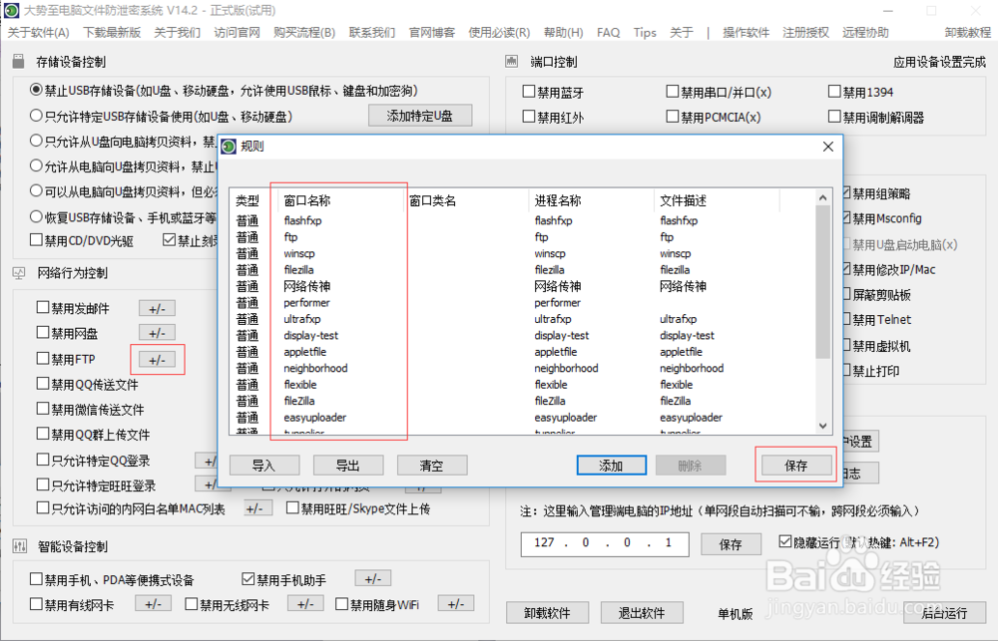Click the rules list scrollbar thumb
Image resolution: width=998 pixels, height=641 pixels.
pyautogui.click(x=823, y=282)
